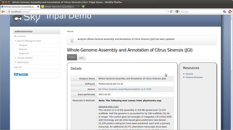233x130 pixels.
Task: Click Log out in the sidebar
Action: (18, 67)
